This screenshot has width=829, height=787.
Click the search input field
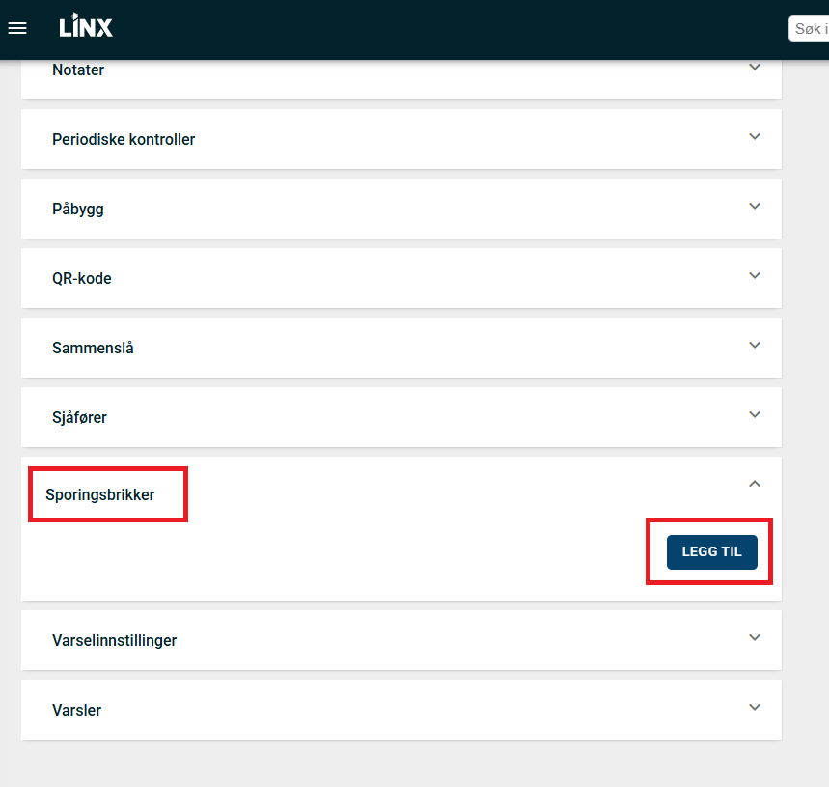[x=809, y=29]
